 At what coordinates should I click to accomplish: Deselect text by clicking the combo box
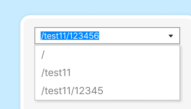point(107,36)
